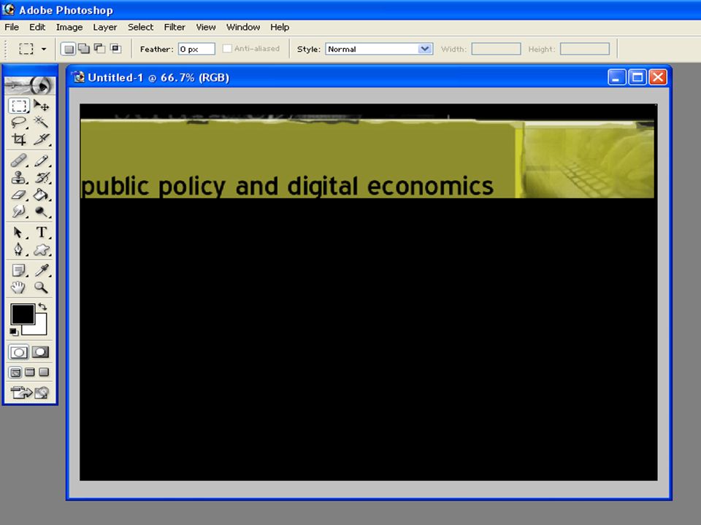Select the Clone Stamp tool
The height and width of the screenshot is (525, 701).
coord(19,177)
